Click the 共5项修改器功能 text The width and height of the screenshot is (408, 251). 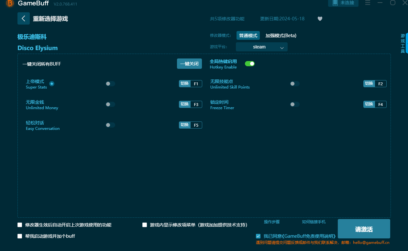pyautogui.click(x=227, y=19)
